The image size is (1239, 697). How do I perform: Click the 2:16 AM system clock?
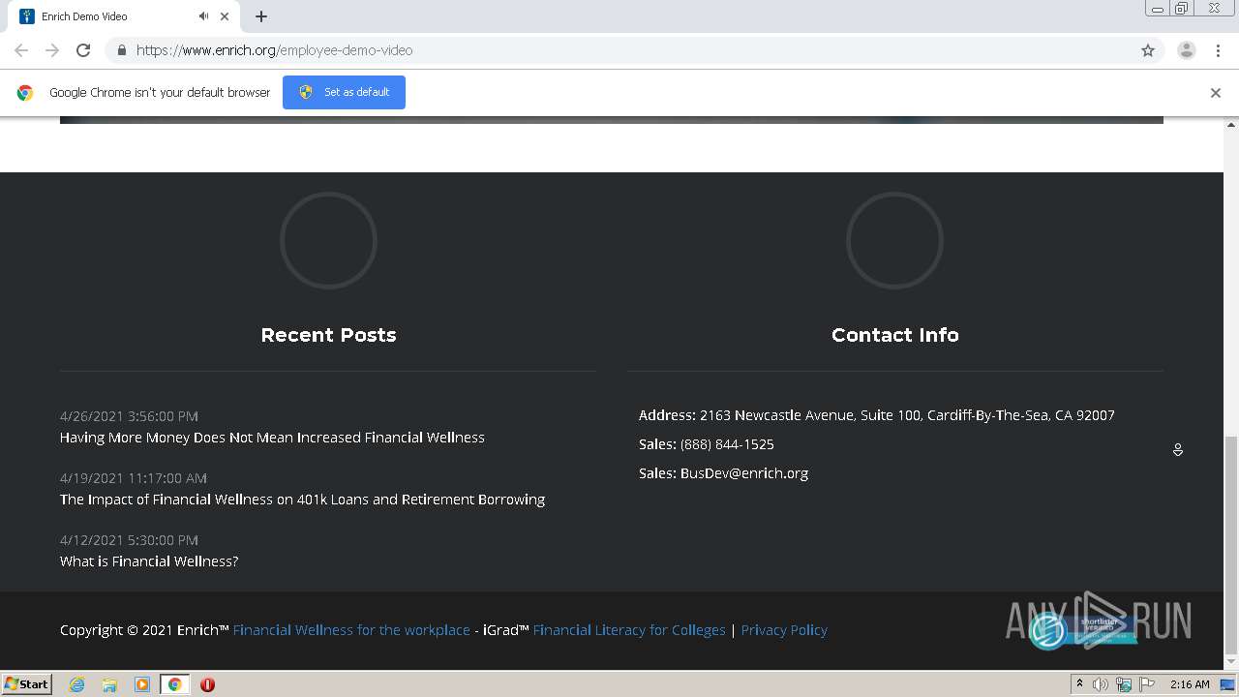coord(1190,684)
